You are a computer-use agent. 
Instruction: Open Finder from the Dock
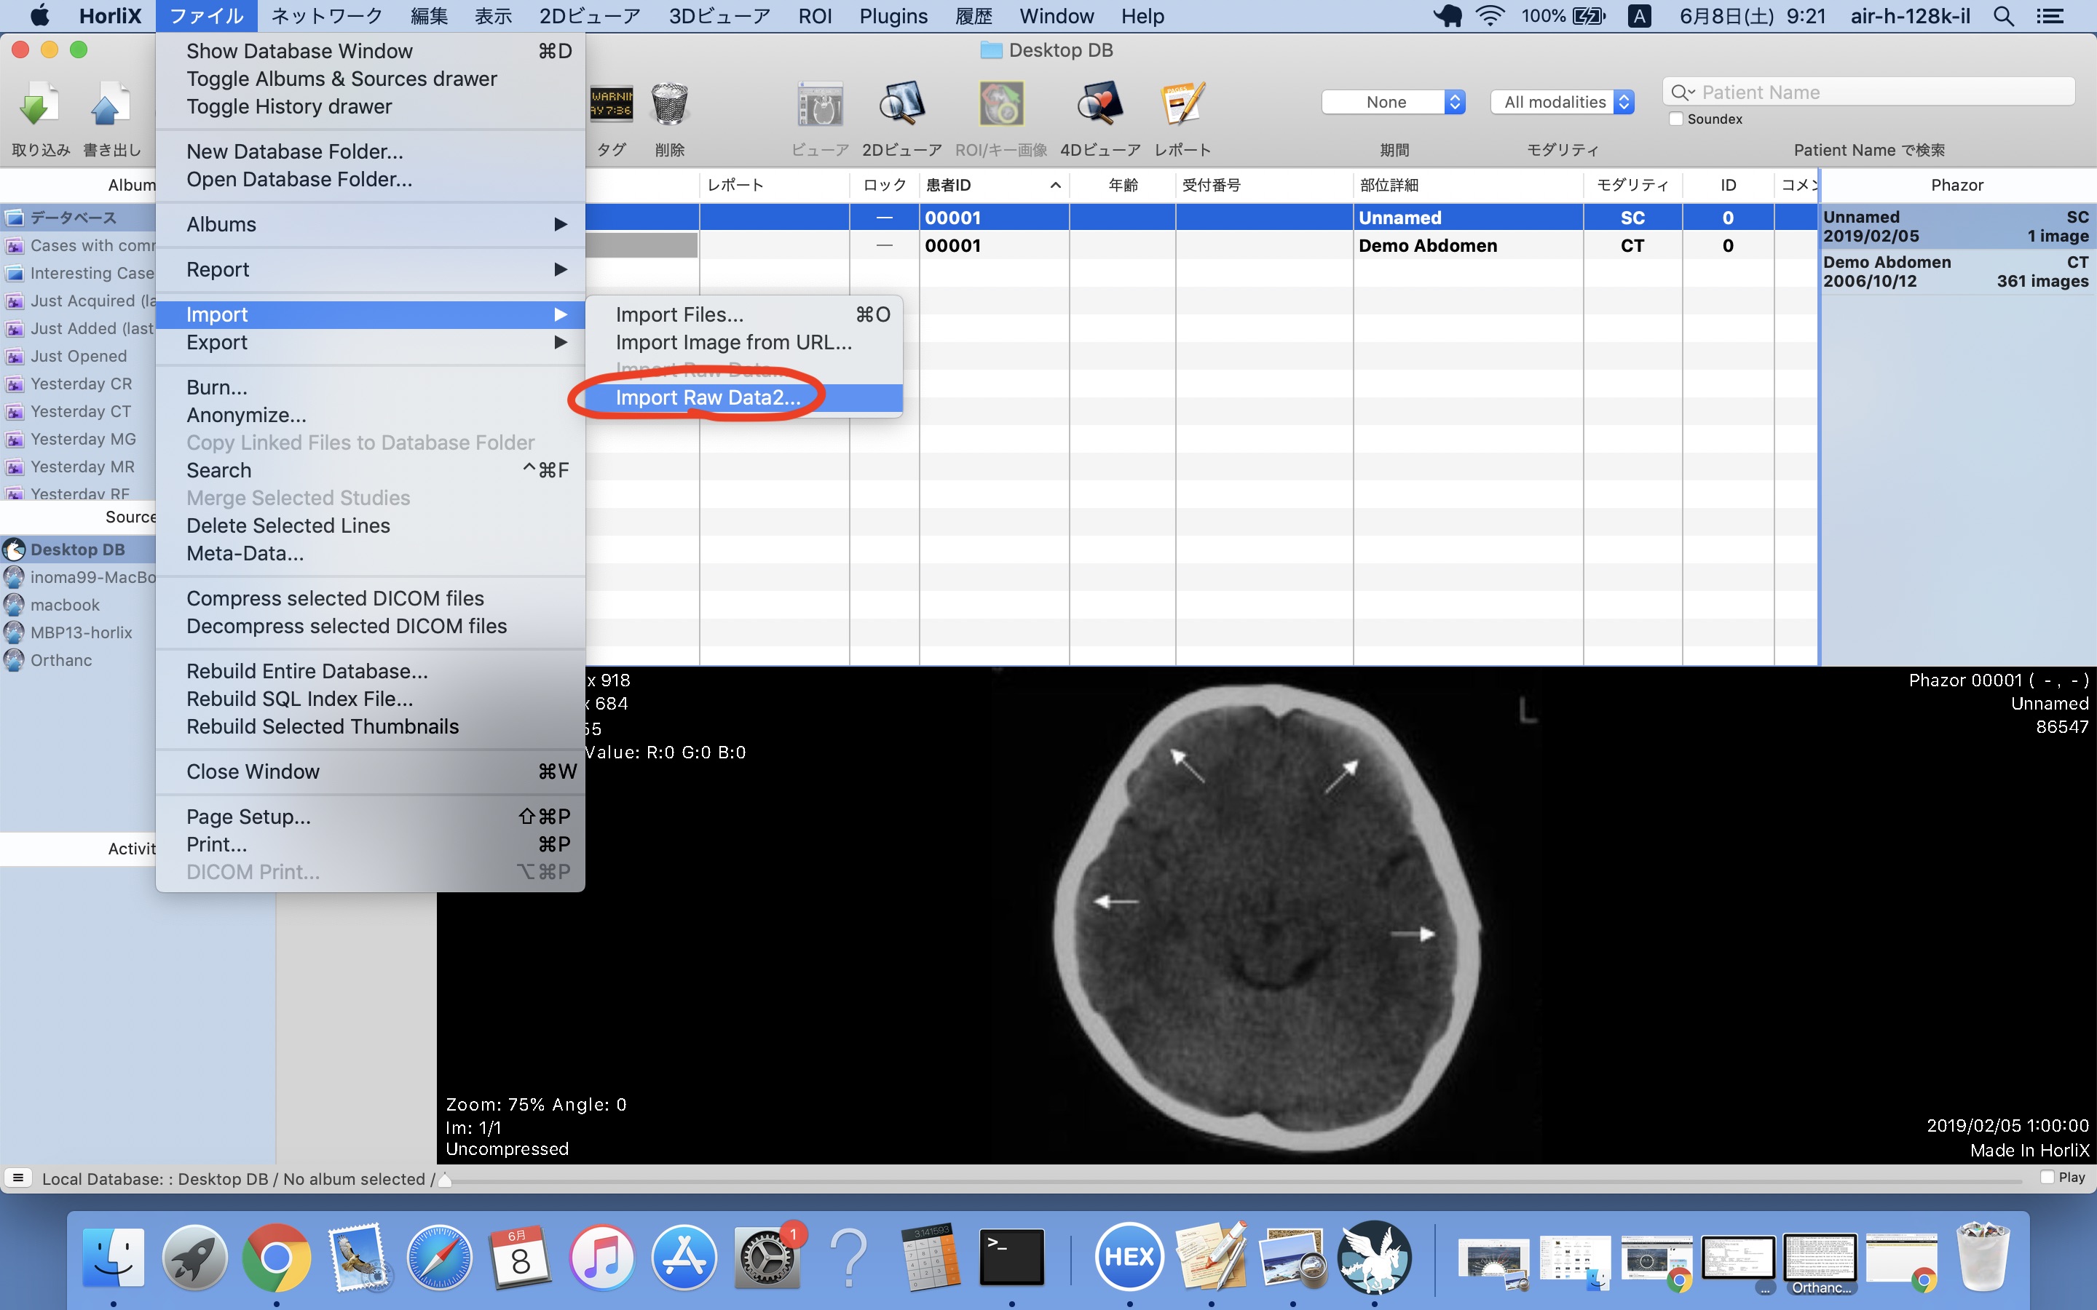pyautogui.click(x=114, y=1257)
